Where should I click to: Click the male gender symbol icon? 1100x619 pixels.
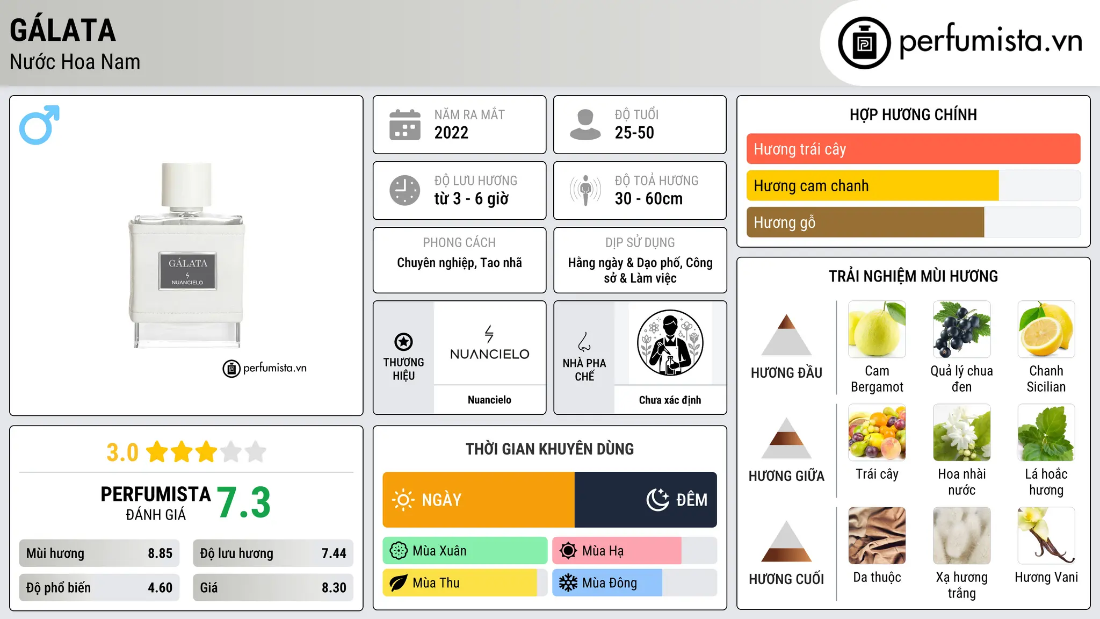39,125
